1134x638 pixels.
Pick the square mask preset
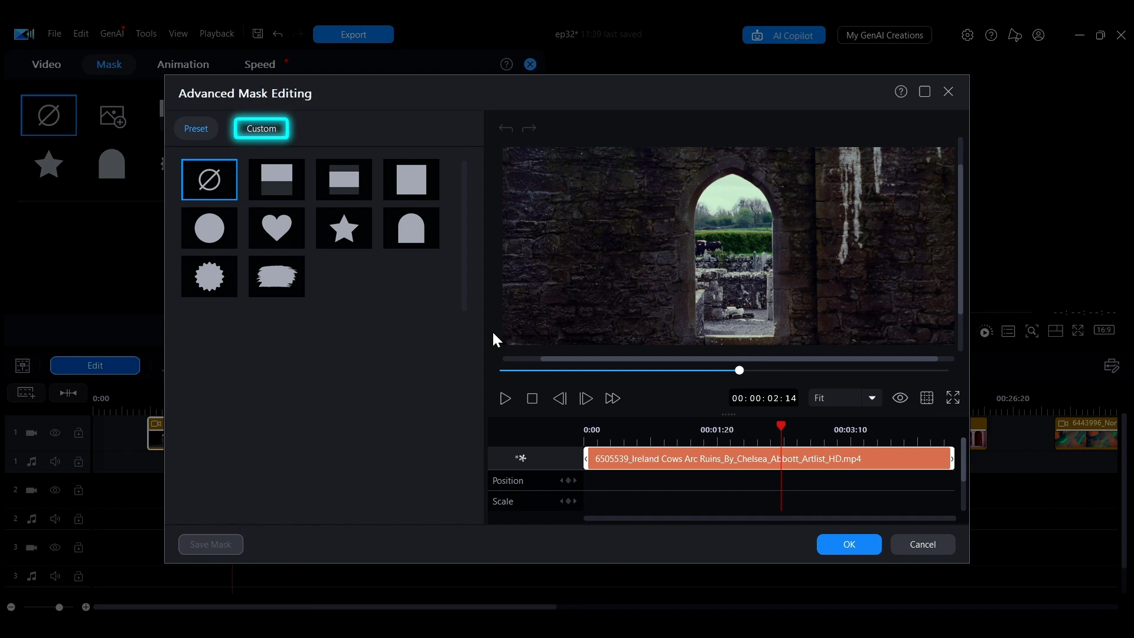coord(411,180)
